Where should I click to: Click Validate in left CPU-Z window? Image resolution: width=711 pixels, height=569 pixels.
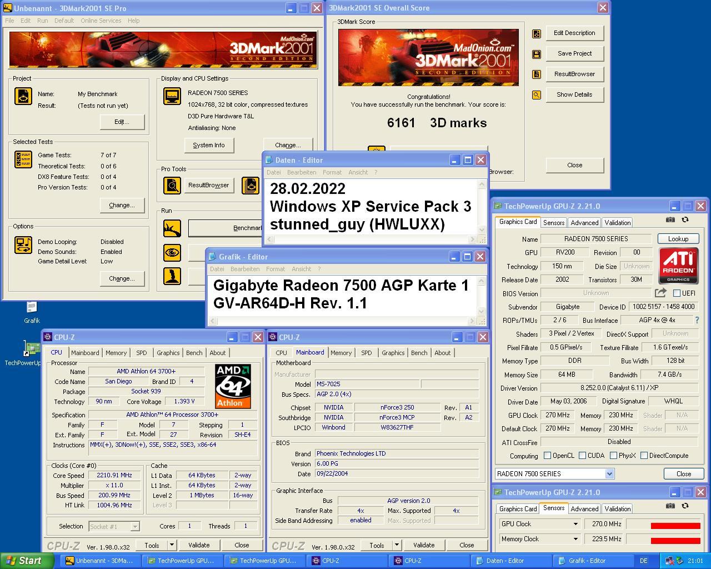coord(199,545)
